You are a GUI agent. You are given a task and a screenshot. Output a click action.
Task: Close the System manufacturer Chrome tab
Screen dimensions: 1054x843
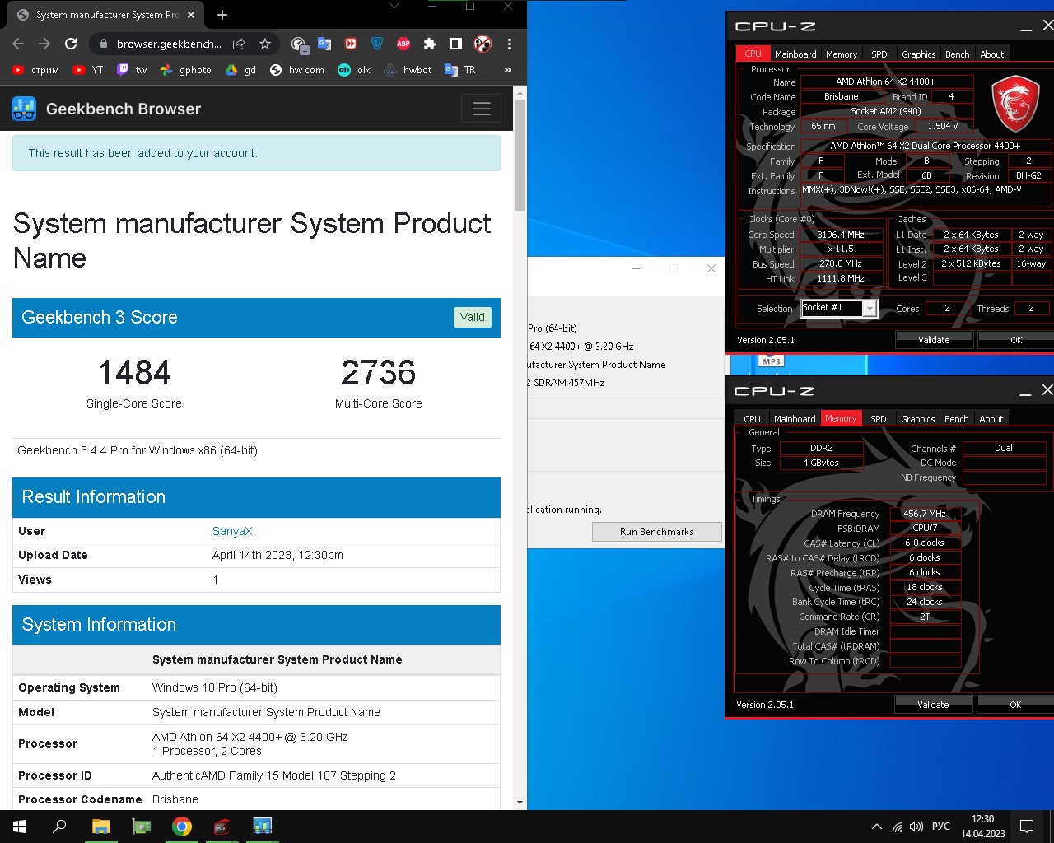pyautogui.click(x=191, y=15)
